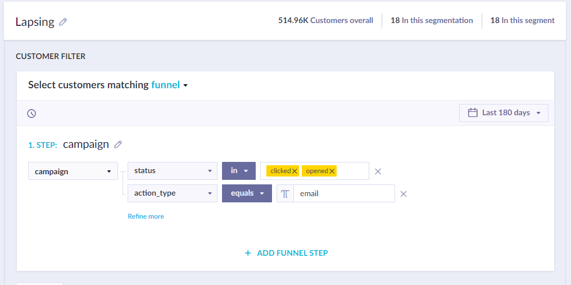Change the 'in' operator dropdown
The width and height of the screenshot is (571, 285).
click(239, 171)
